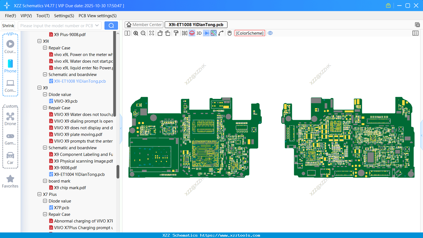
Task: Click the fit-to-screen icon
Action: [152, 33]
